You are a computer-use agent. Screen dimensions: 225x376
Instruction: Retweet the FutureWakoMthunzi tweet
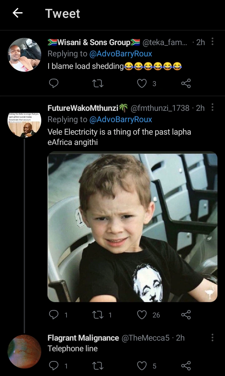[98, 315]
